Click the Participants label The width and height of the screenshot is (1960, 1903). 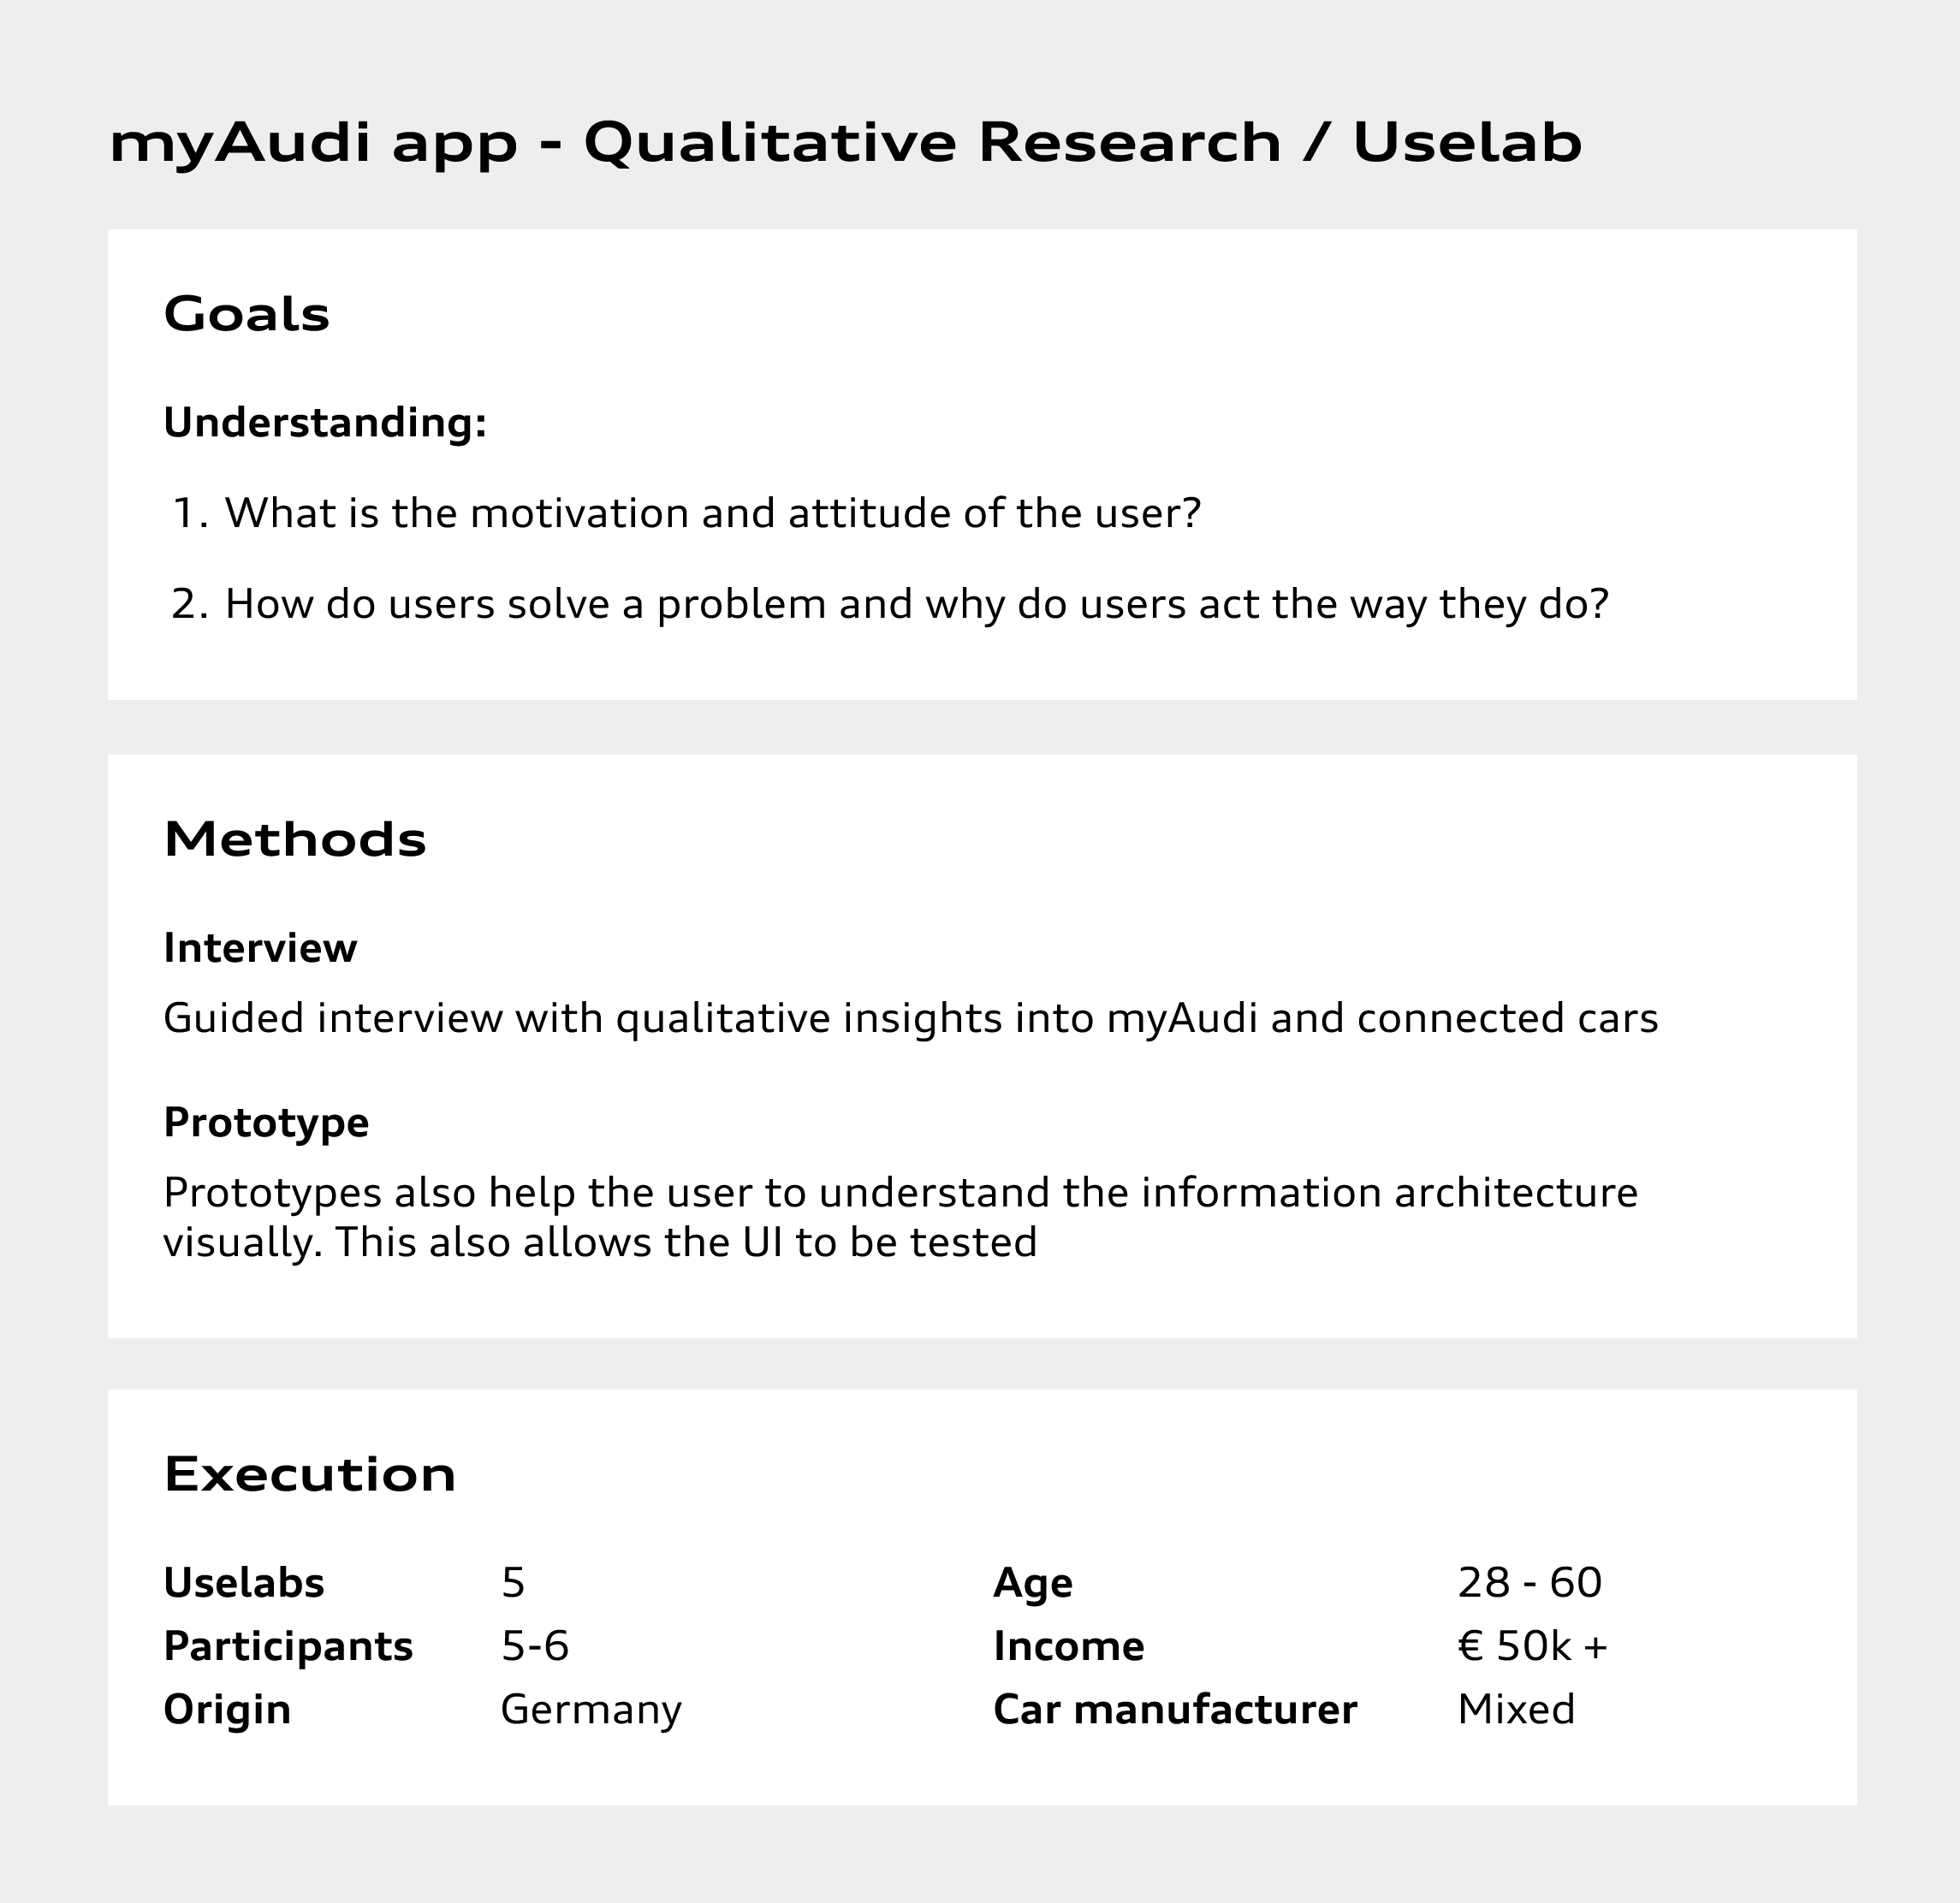coord(288,1646)
